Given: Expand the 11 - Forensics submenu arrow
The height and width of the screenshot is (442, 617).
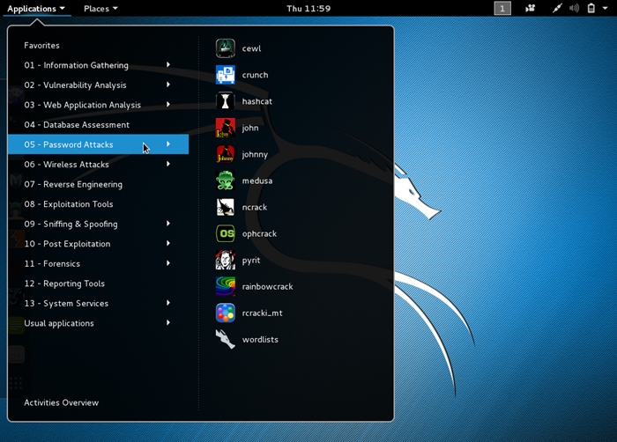Looking at the screenshot, I should tap(168, 263).
